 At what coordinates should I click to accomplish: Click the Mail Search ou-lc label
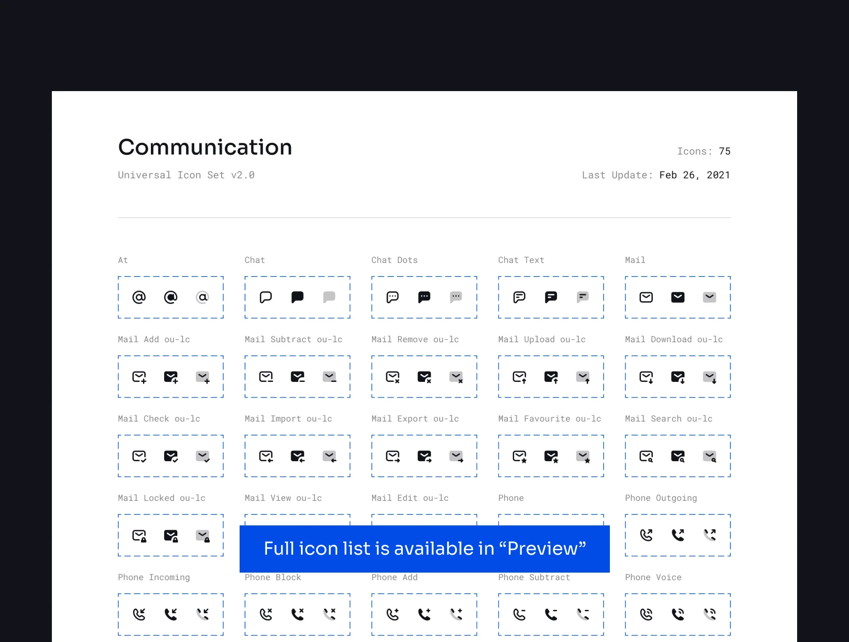(x=669, y=419)
